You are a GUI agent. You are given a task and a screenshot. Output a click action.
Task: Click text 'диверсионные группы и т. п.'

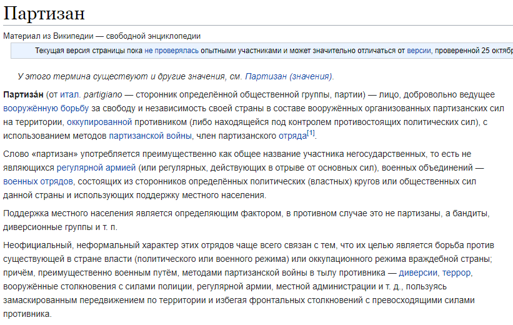[60, 227]
